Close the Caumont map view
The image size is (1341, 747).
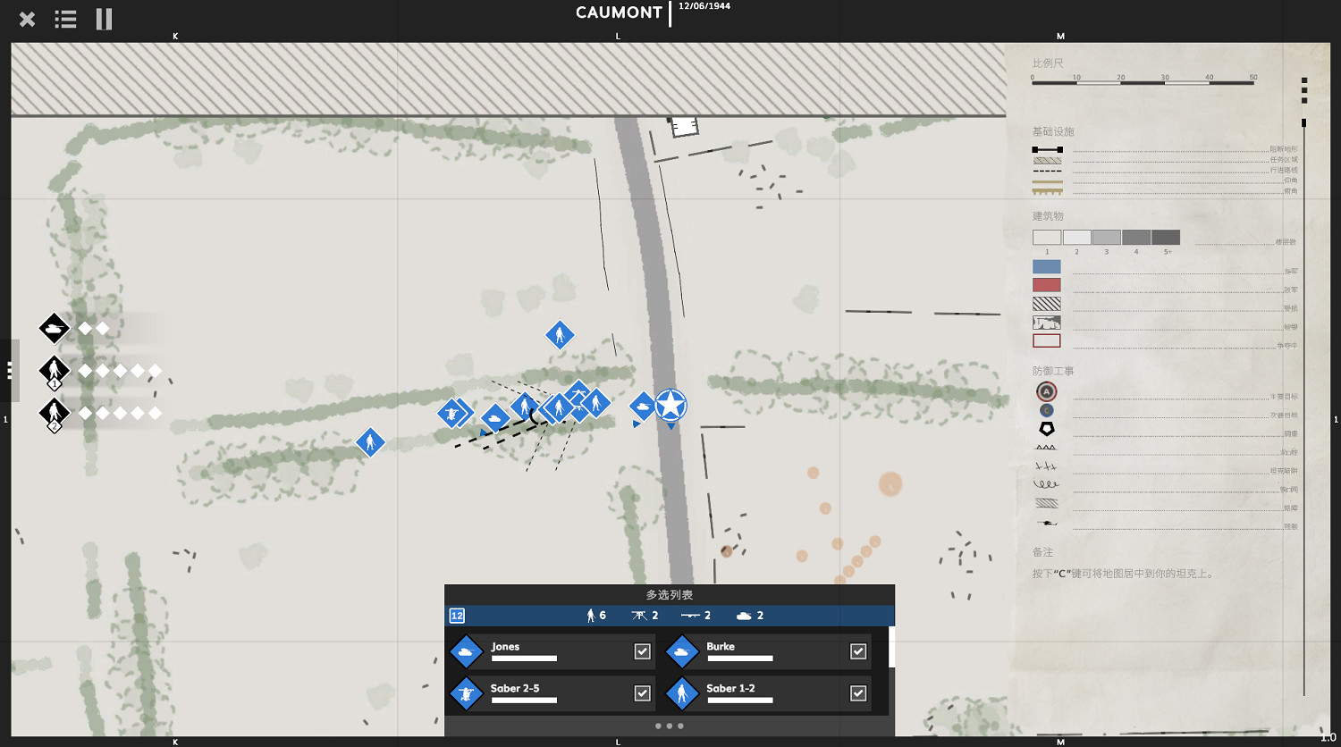coord(27,19)
